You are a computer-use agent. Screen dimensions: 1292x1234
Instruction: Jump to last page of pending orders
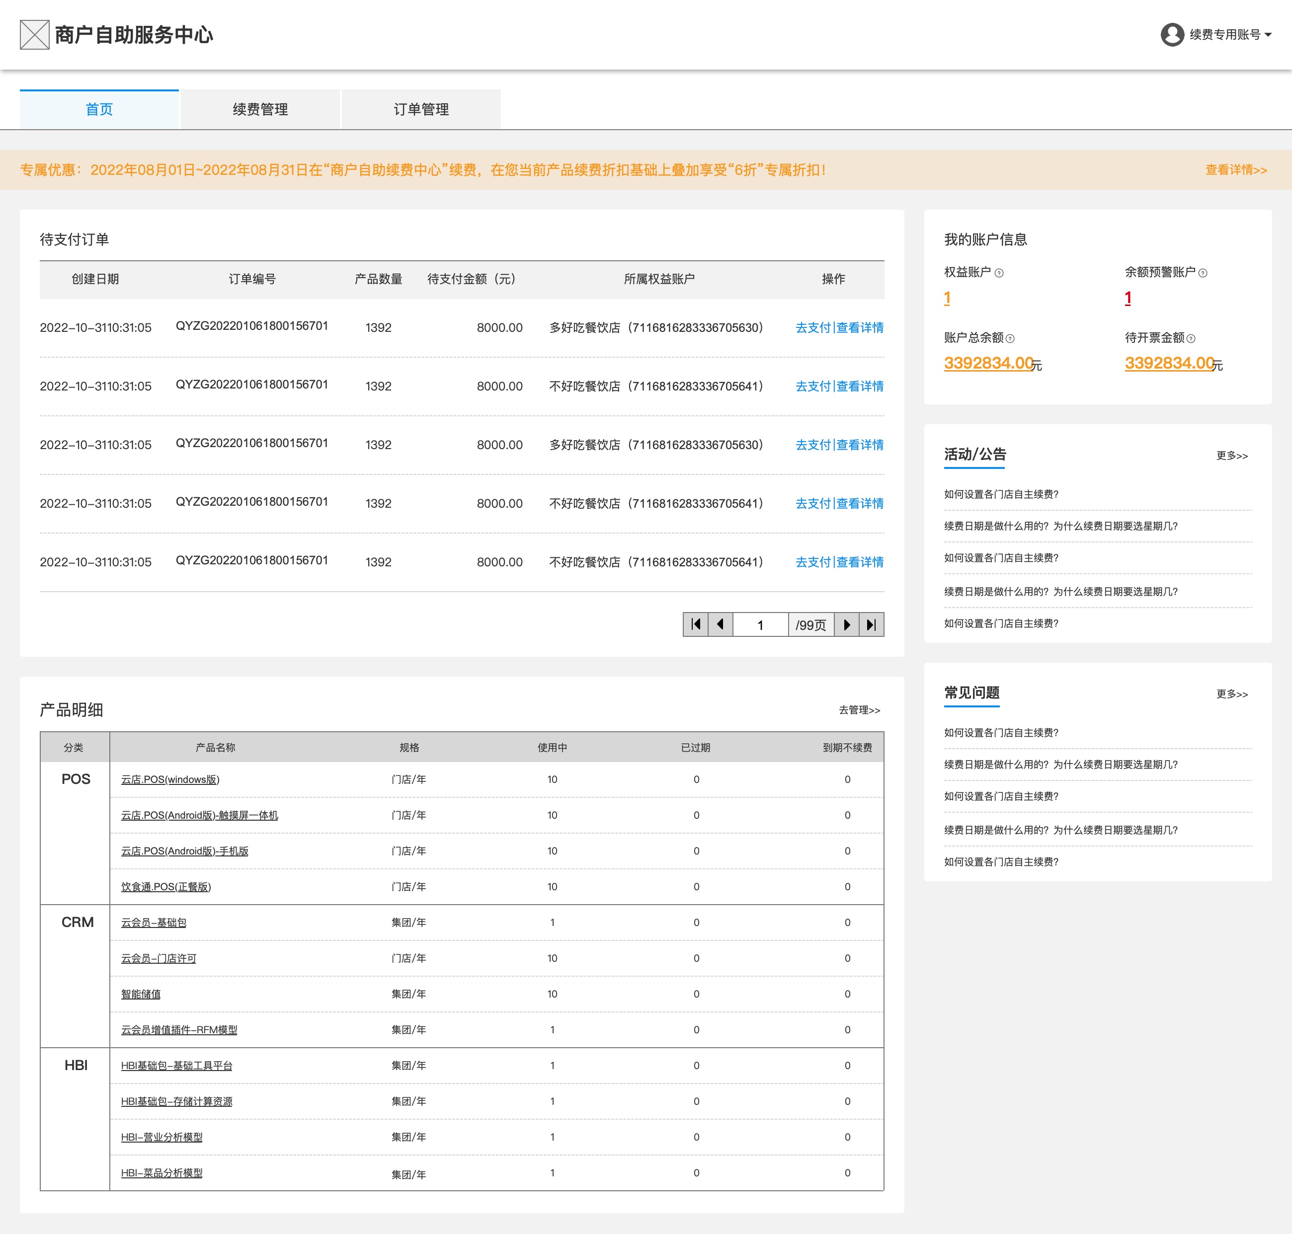coord(872,624)
